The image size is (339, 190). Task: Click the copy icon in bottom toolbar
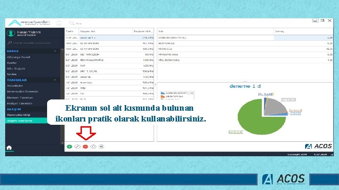(93, 147)
